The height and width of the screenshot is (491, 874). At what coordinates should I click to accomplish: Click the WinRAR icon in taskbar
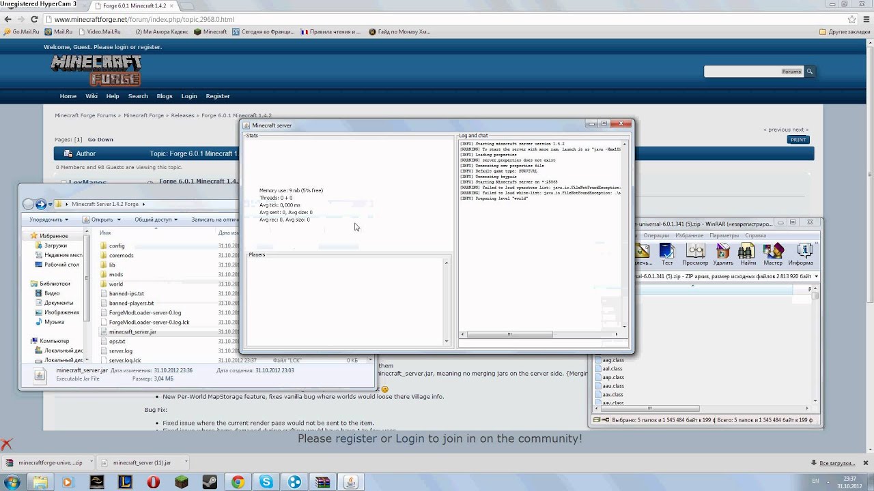point(323,482)
